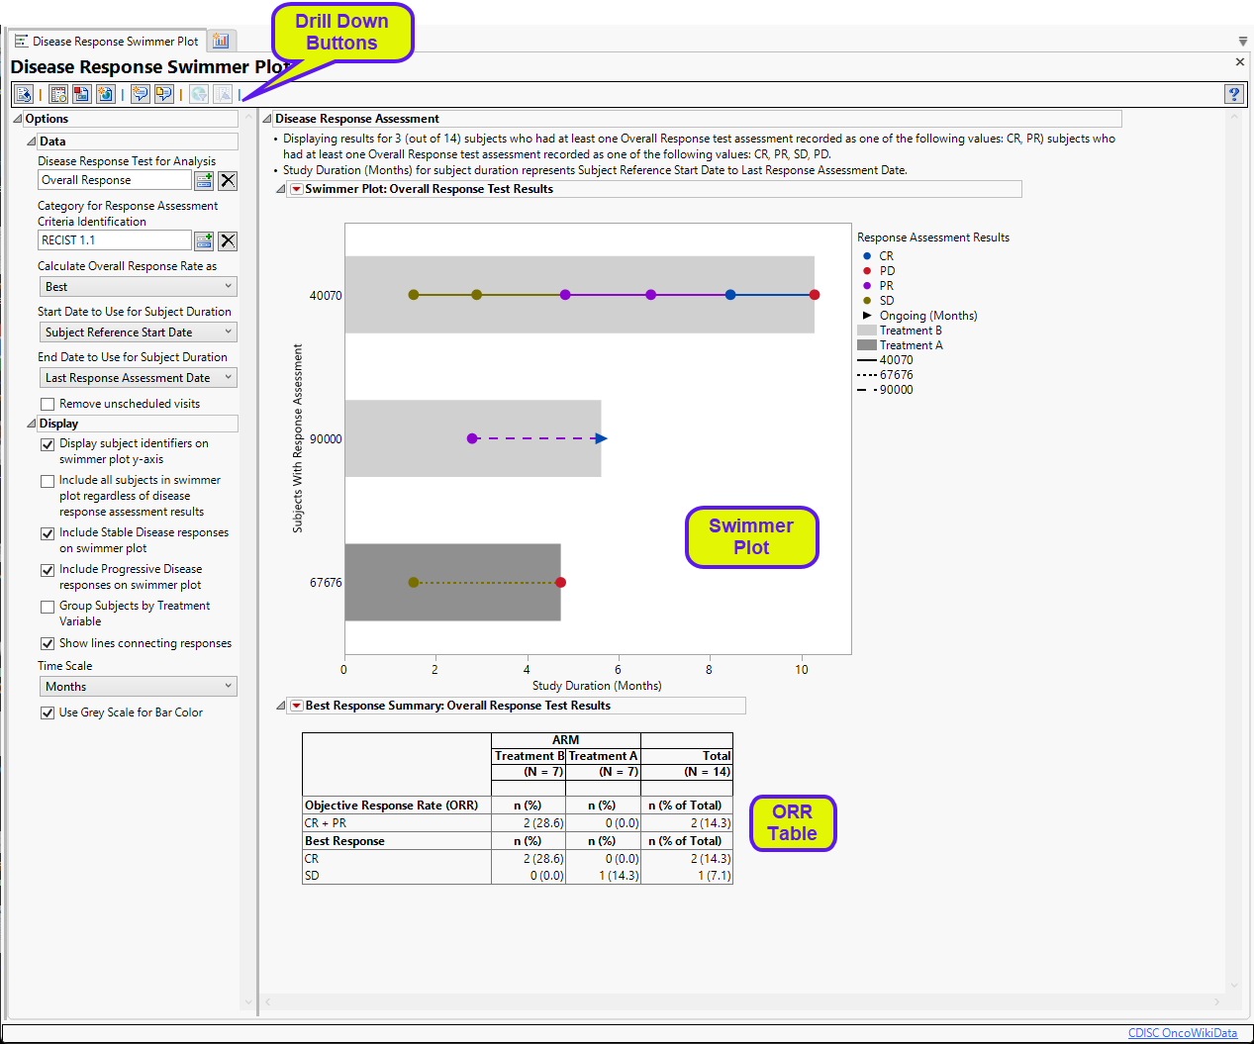Open the help question mark icon
The height and width of the screenshot is (1044, 1254).
pos(1233,94)
